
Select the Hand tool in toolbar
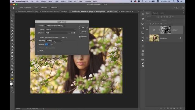coord(12,72)
